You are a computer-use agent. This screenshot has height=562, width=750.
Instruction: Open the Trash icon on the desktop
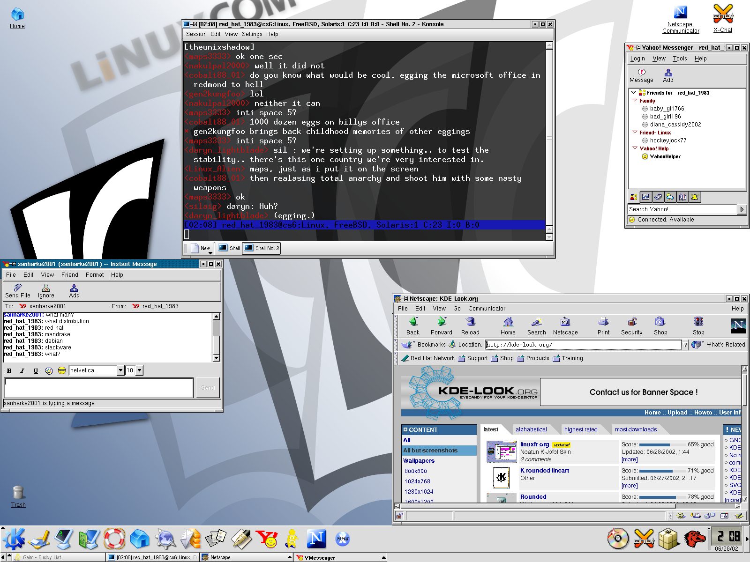point(18,496)
